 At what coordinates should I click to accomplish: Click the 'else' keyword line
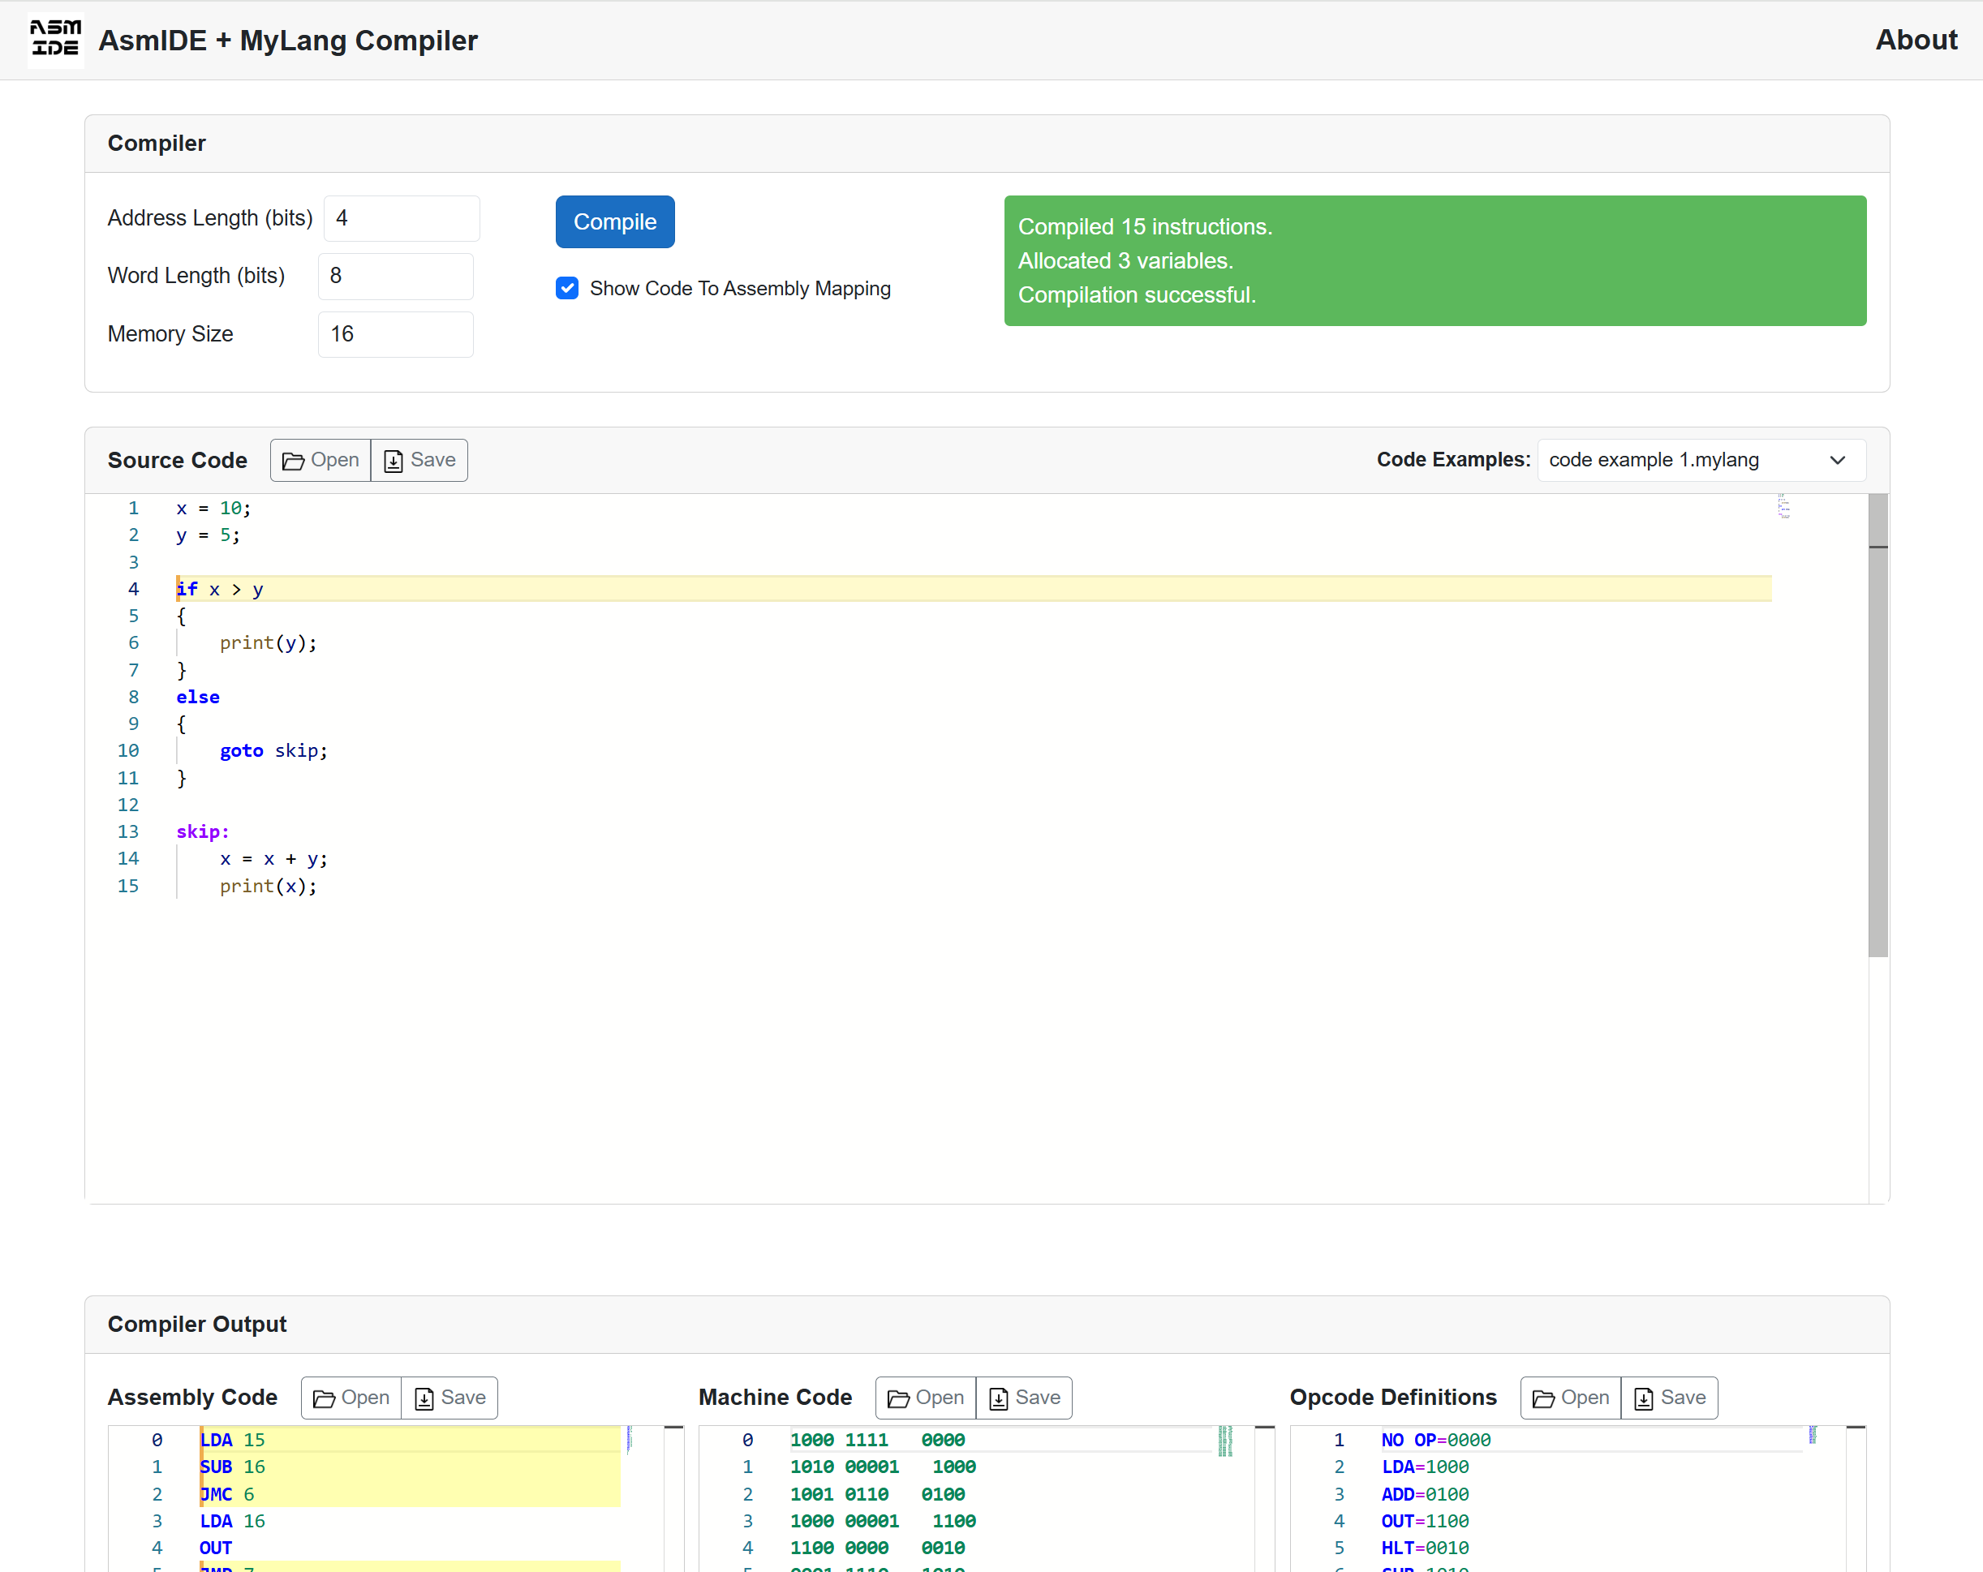(x=198, y=697)
